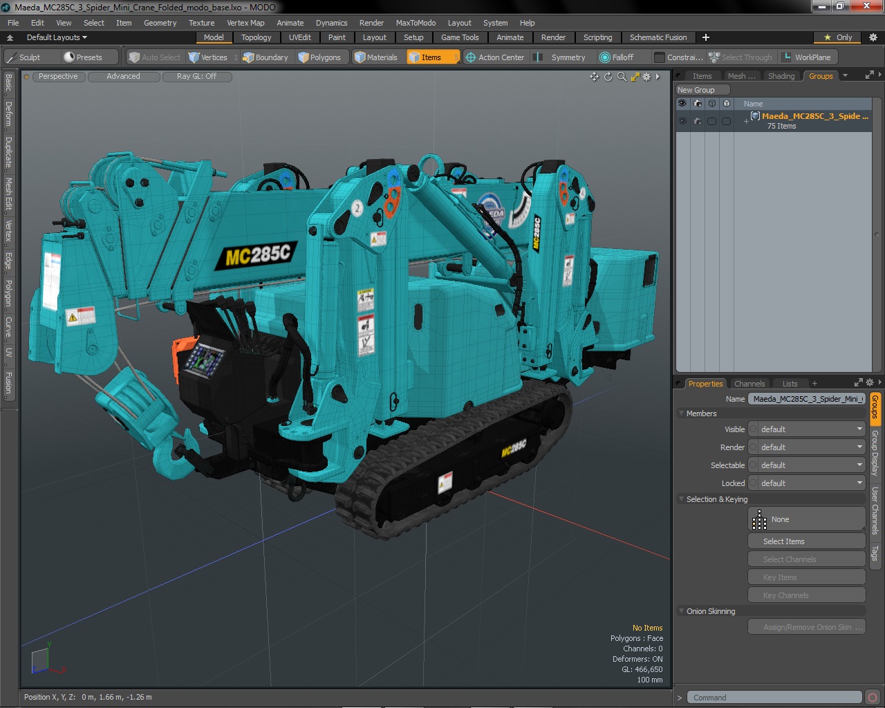Image resolution: width=885 pixels, height=708 pixels.
Task: Switch to the Topology layout tab
Action: coord(256,37)
